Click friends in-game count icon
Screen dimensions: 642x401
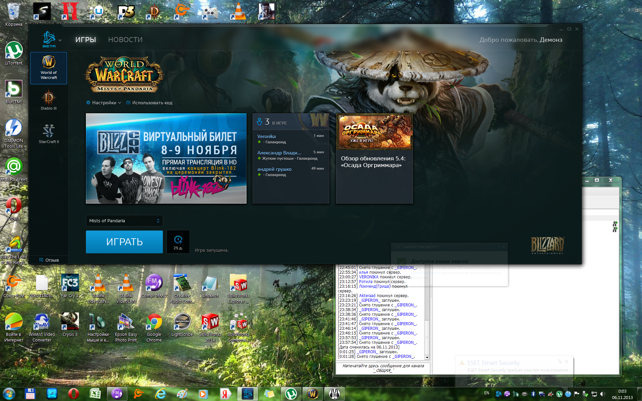[x=259, y=122]
